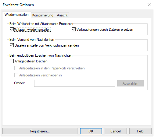
Task: Confirm settings with the OK button
Action: click(x=91, y=131)
